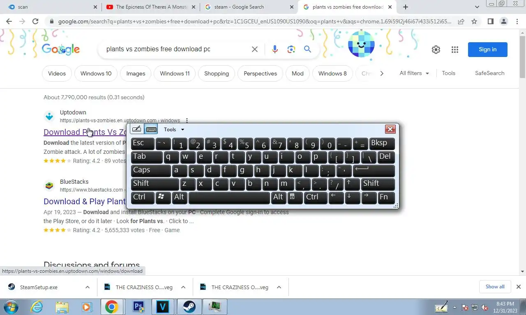Expand second THE CRAZINESS veg download options

coord(279,287)
